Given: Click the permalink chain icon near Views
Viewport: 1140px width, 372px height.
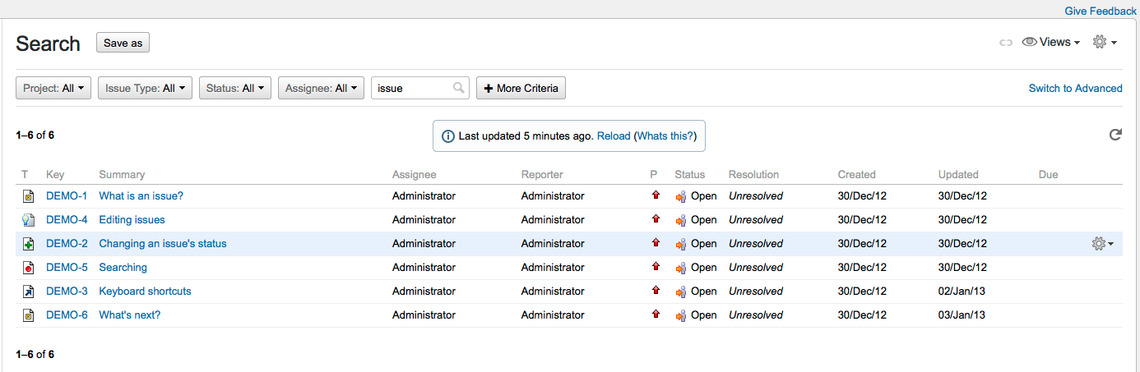Looking at the screenshot, I should coord(1005,43).
